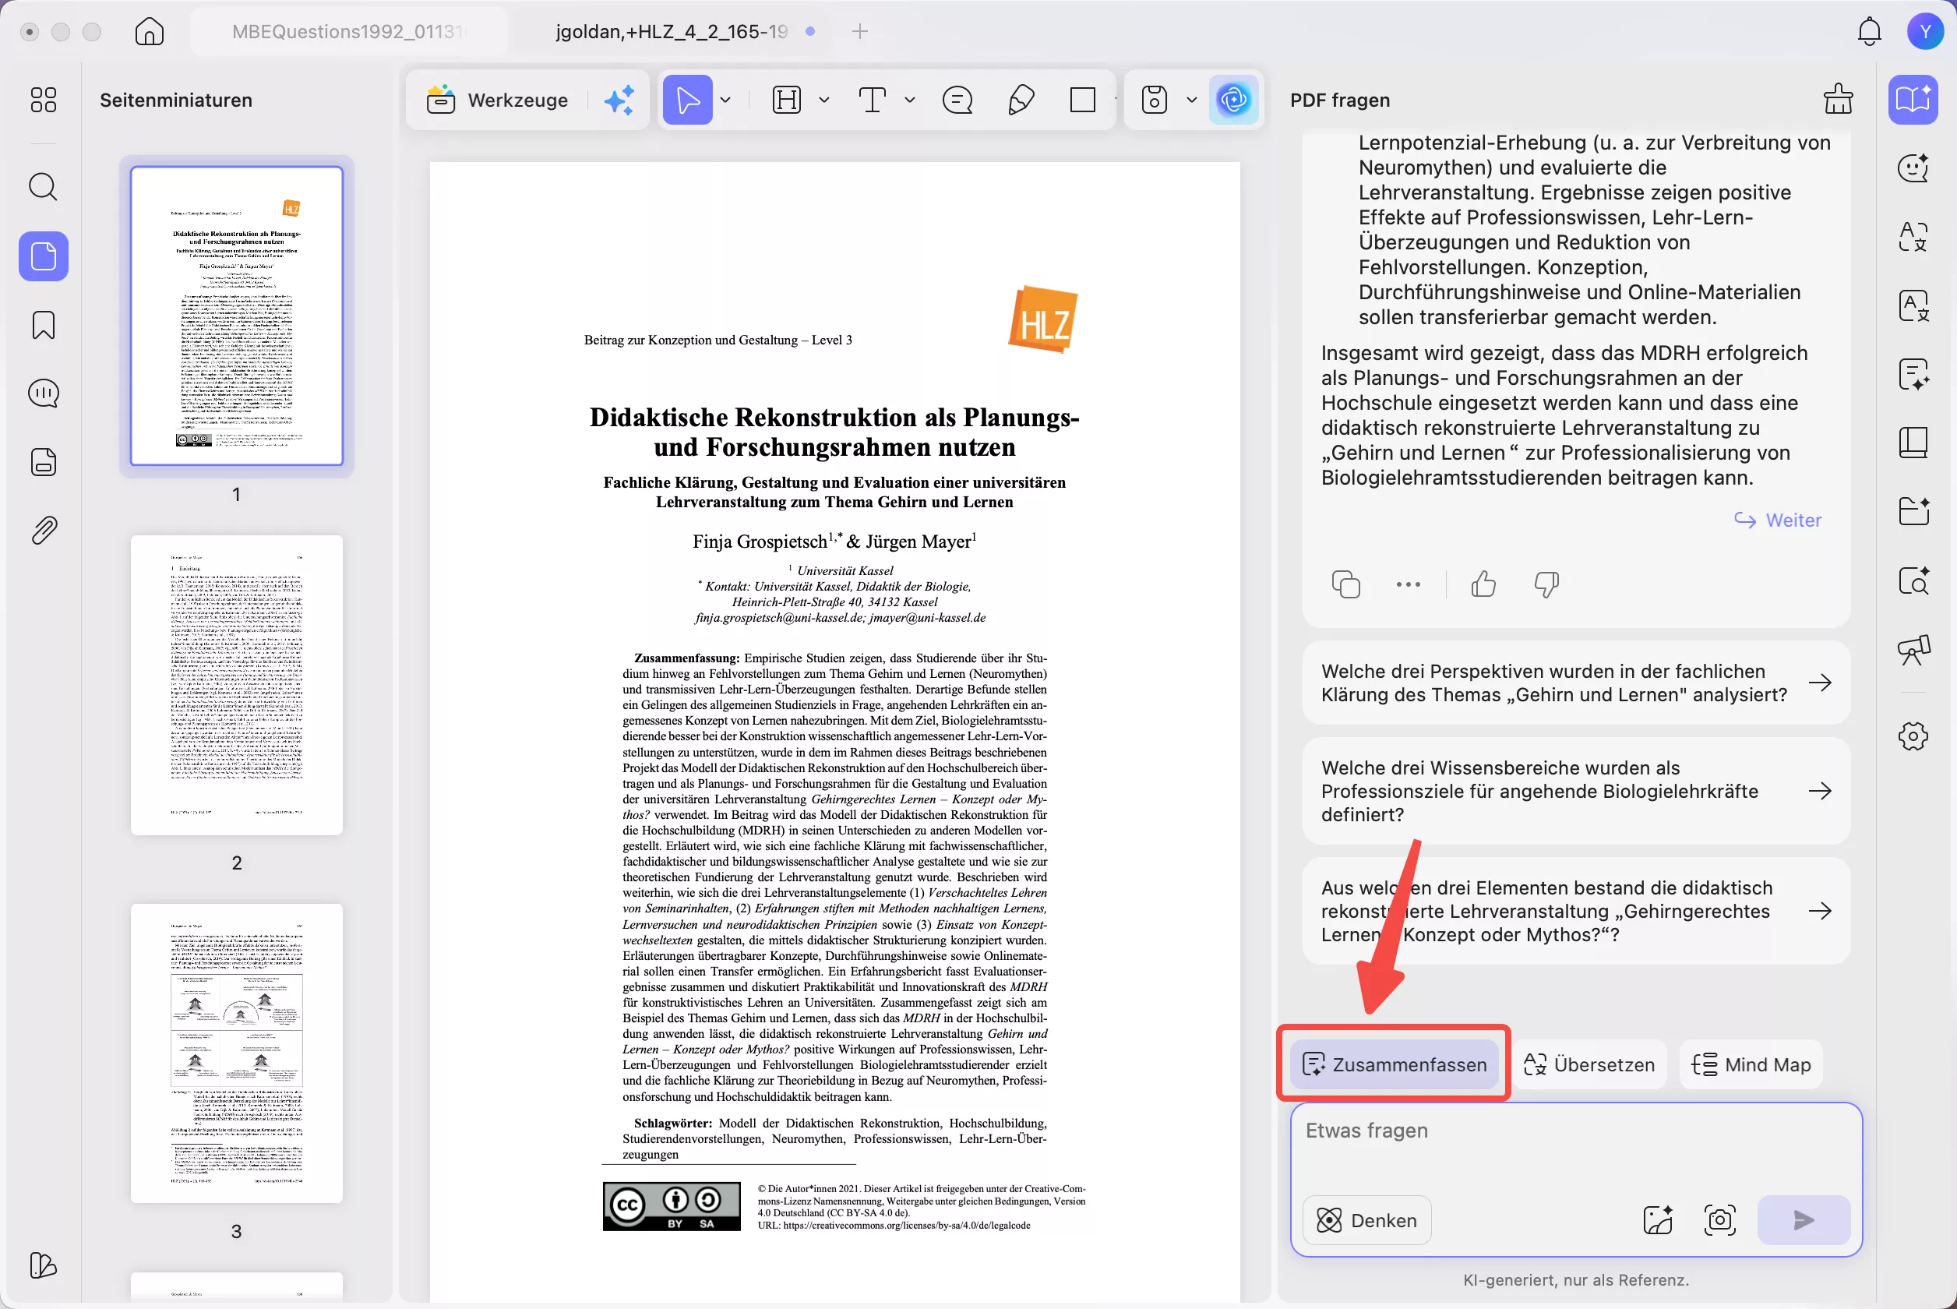Select page 2 thumbnail
This screenshot has width=1957, height=1309.
click(x=236, y=685)
